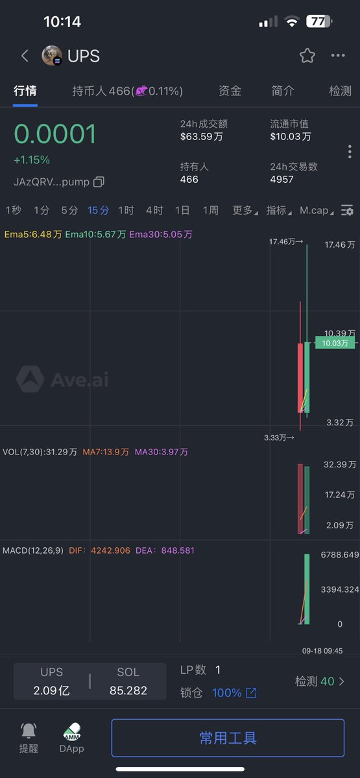360x778 pixels.
Task: Tap the green 10.03万 price marker
Action: (x=335, y=343)
